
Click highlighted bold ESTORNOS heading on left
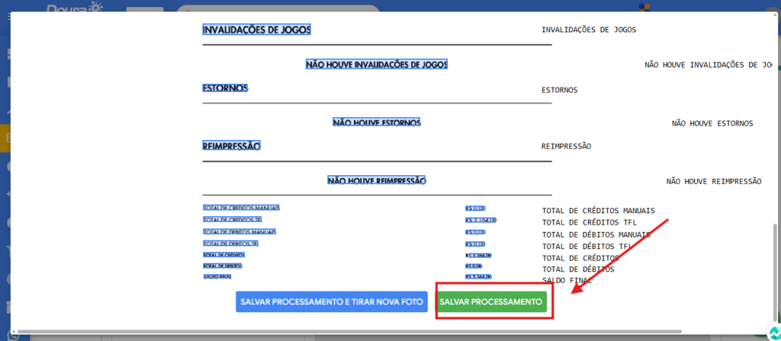tap(225, 88)
